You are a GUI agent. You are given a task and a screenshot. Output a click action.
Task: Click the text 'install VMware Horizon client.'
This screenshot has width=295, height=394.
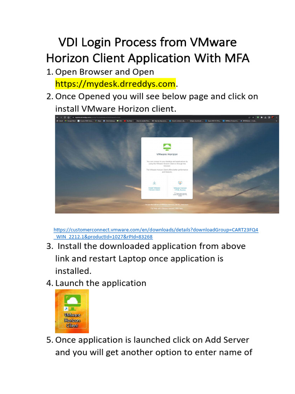tap(116, 109)
